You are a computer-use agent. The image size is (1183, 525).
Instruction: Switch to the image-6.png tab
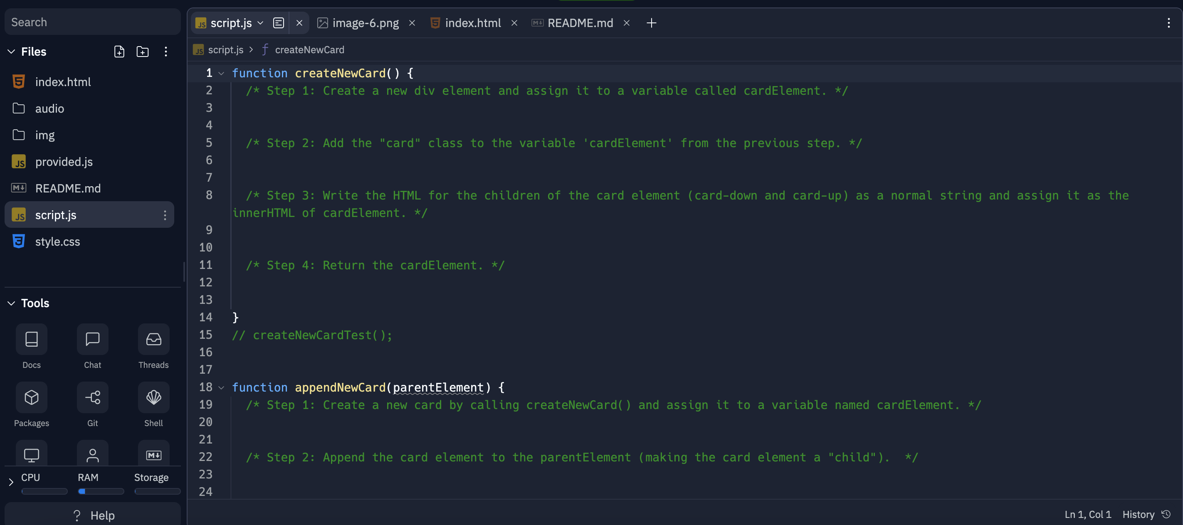(x=365, y=22)
